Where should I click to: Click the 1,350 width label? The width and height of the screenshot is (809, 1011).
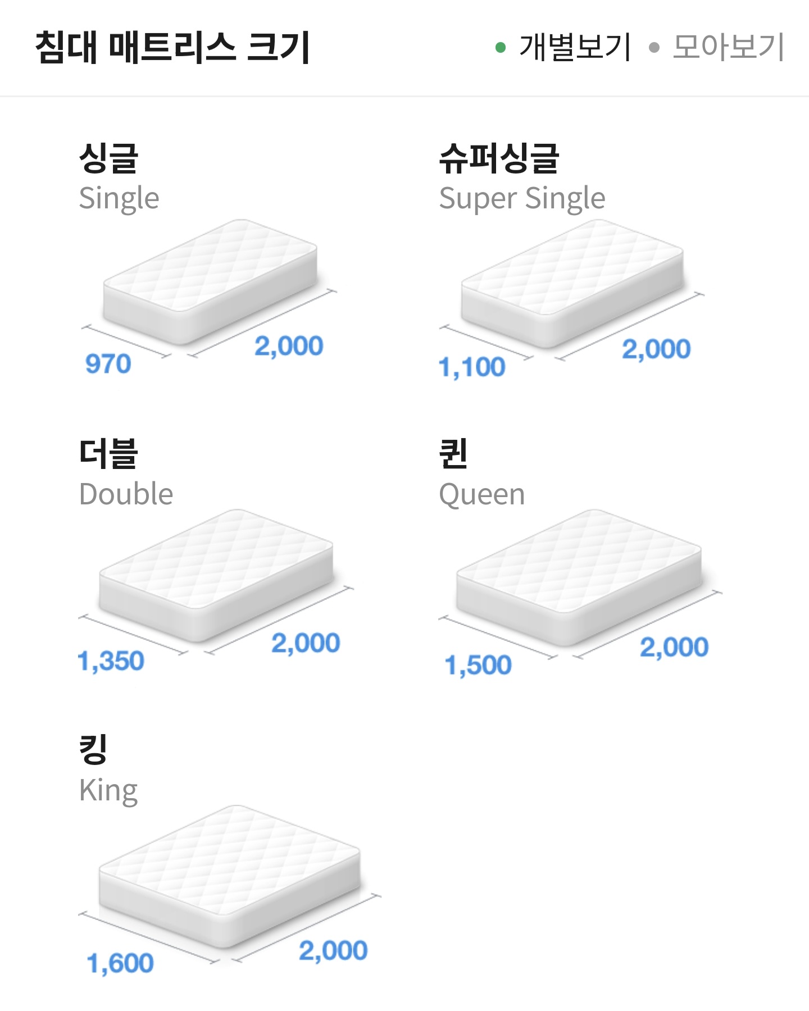[x=111, y=661]
